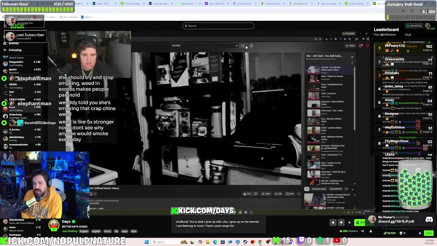Select the English tag
The height and width of the screenshot is (246, 437).
coord(84,231)
